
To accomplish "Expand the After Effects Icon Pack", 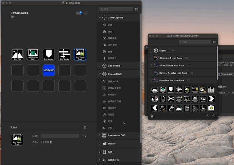I will 152,65.
